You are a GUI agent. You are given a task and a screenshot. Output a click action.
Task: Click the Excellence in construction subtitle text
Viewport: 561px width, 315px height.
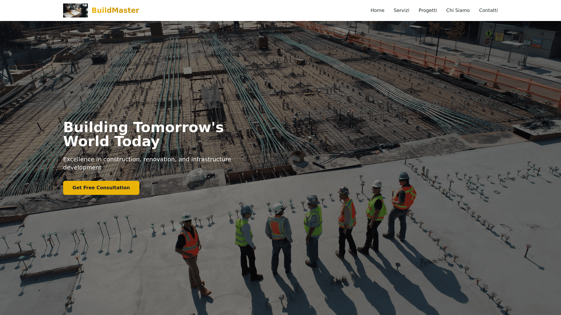(x=147, y=163)
